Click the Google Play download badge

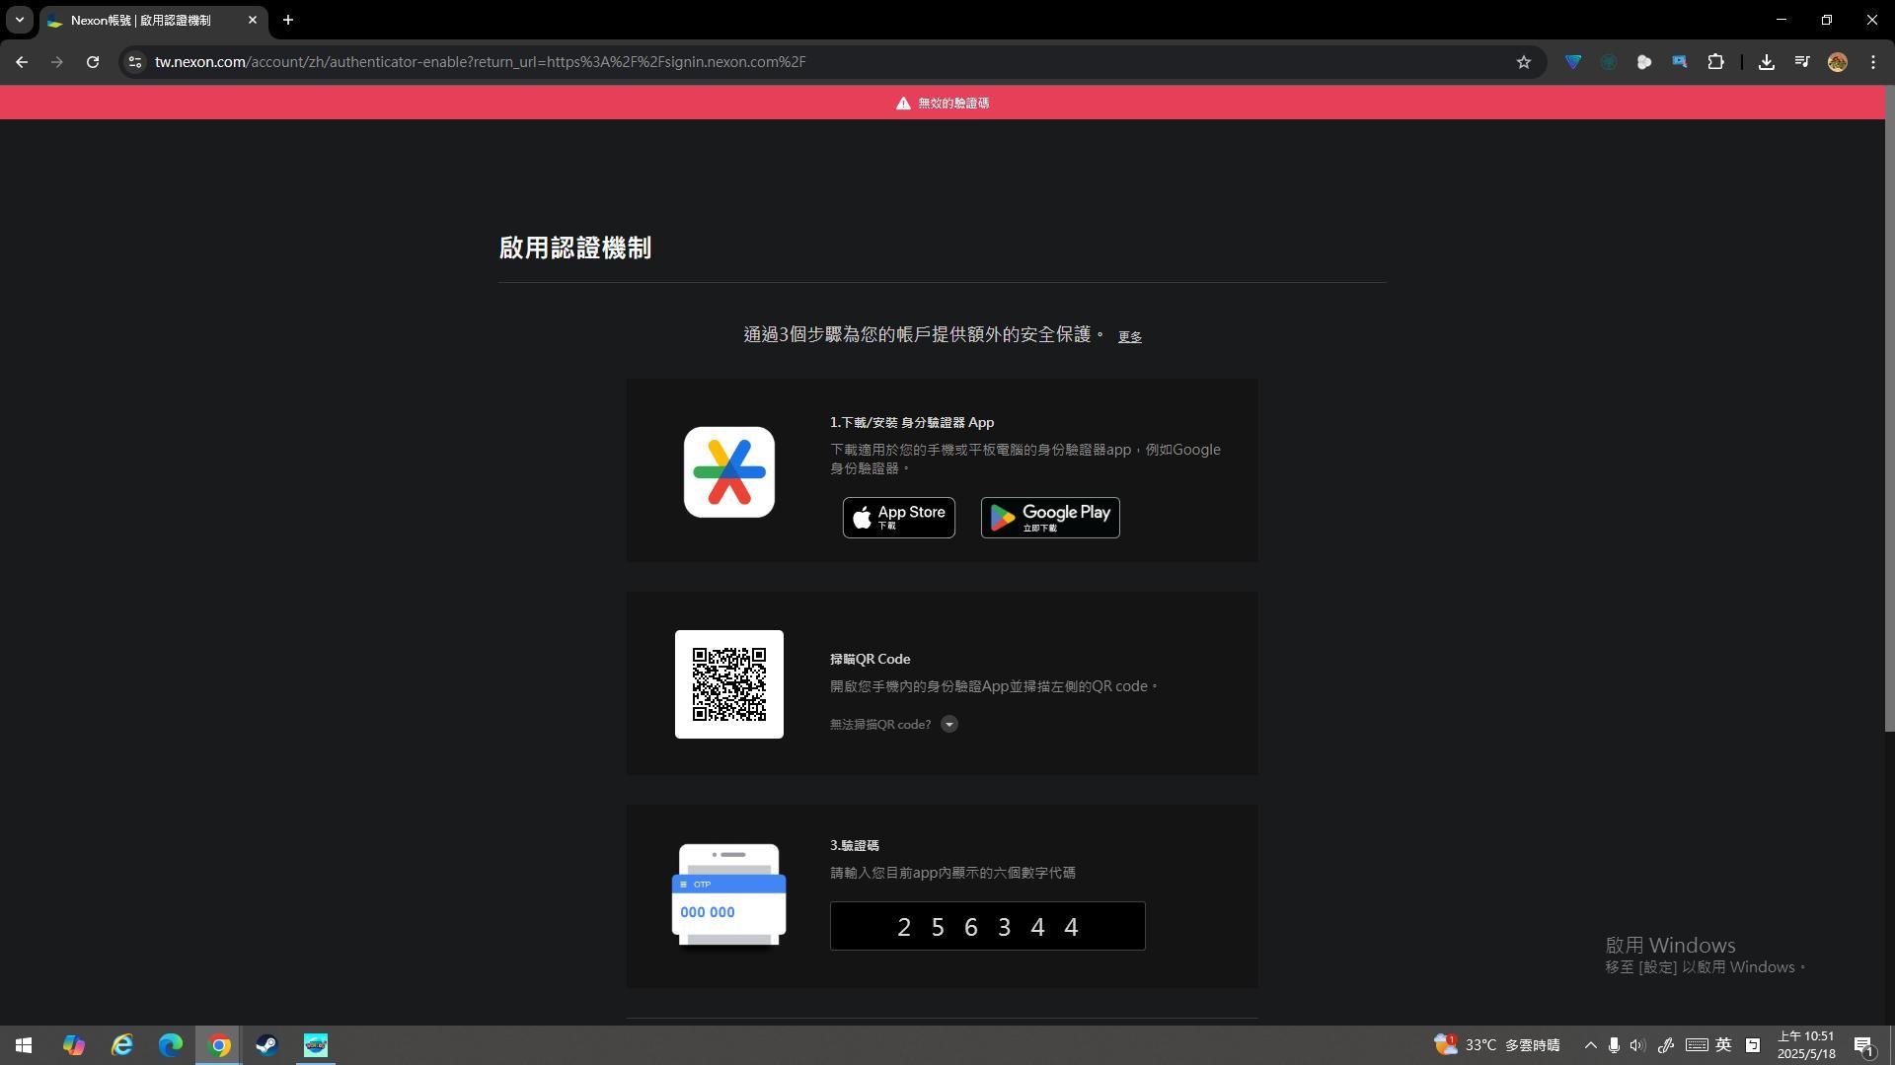tap(1049, 517)
